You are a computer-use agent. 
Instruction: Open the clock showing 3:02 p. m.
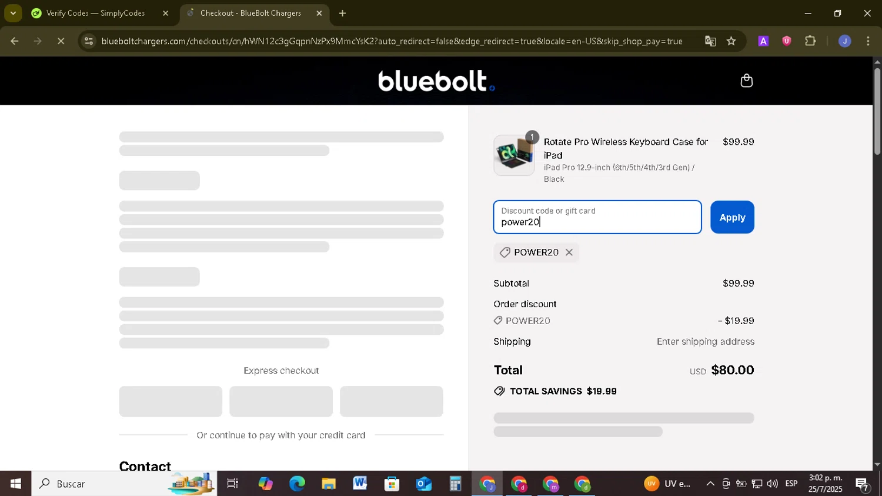(x=826, y=484)
